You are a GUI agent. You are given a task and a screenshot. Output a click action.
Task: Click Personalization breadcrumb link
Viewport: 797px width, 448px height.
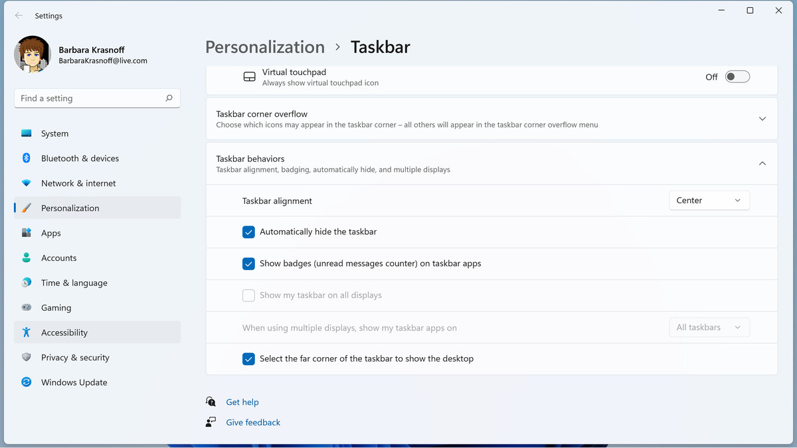[x=265, y=47]
